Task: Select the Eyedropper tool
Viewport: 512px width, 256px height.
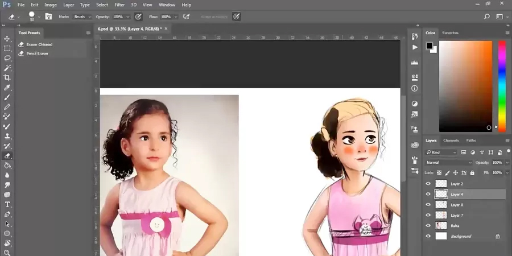Action: click(x=7, y=88)
